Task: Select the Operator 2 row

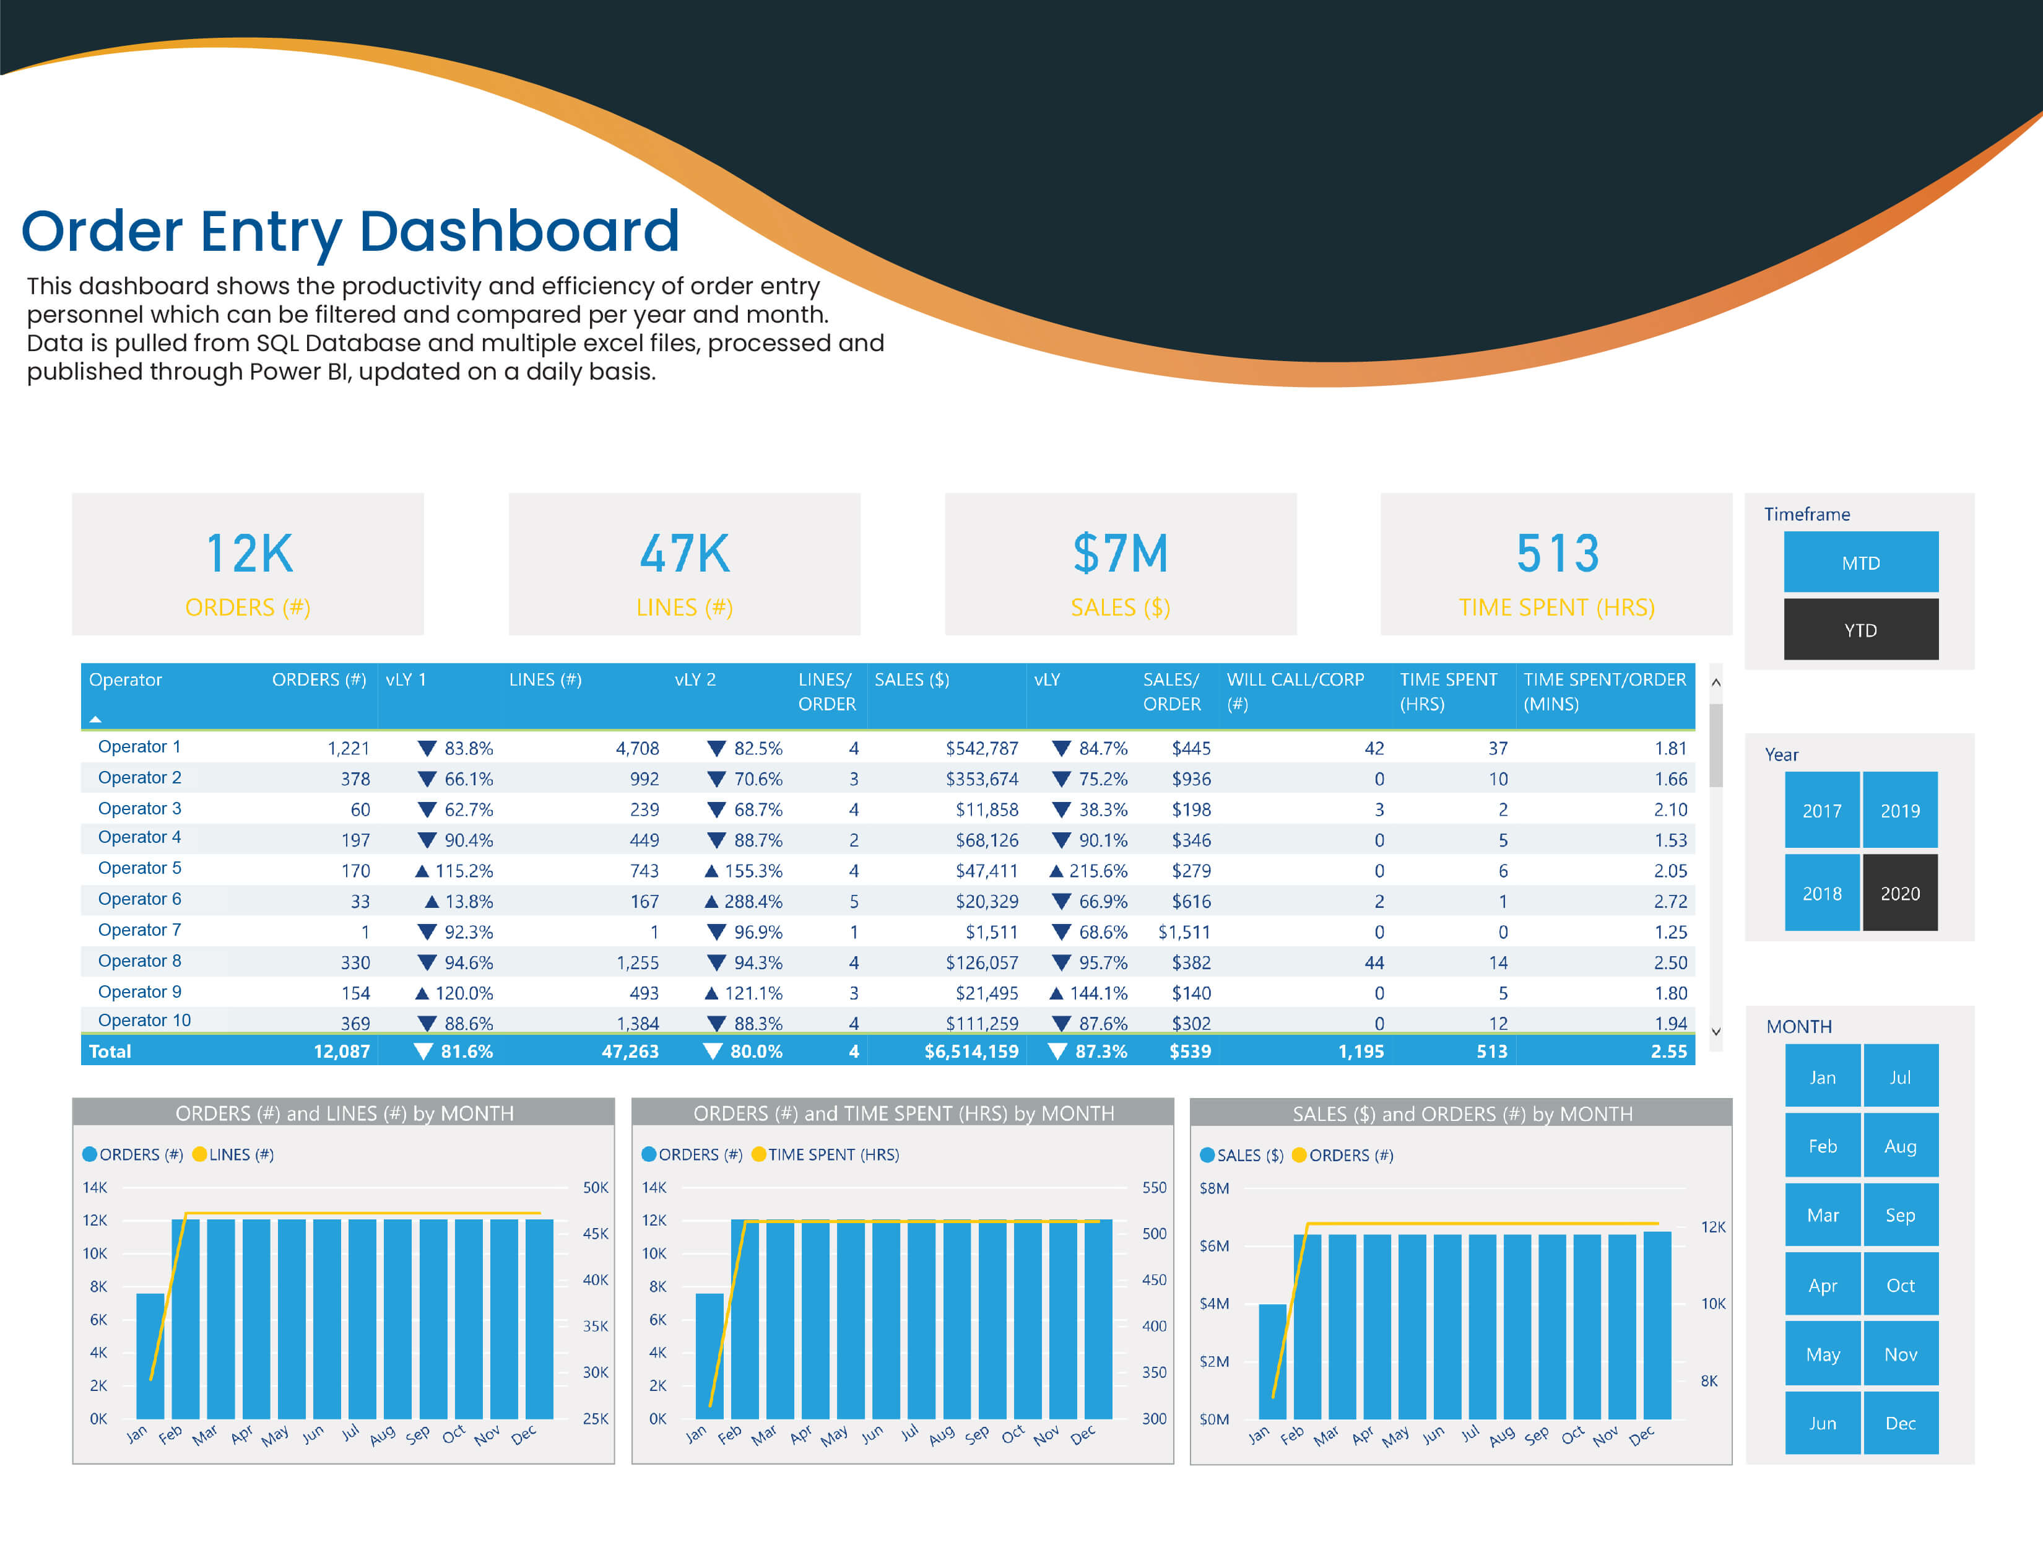Action: tap(888, 778)
